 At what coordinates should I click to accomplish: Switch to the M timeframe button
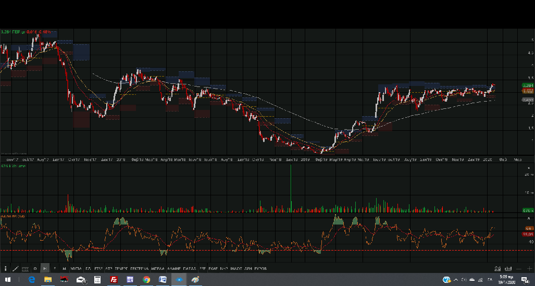(64, 268)
